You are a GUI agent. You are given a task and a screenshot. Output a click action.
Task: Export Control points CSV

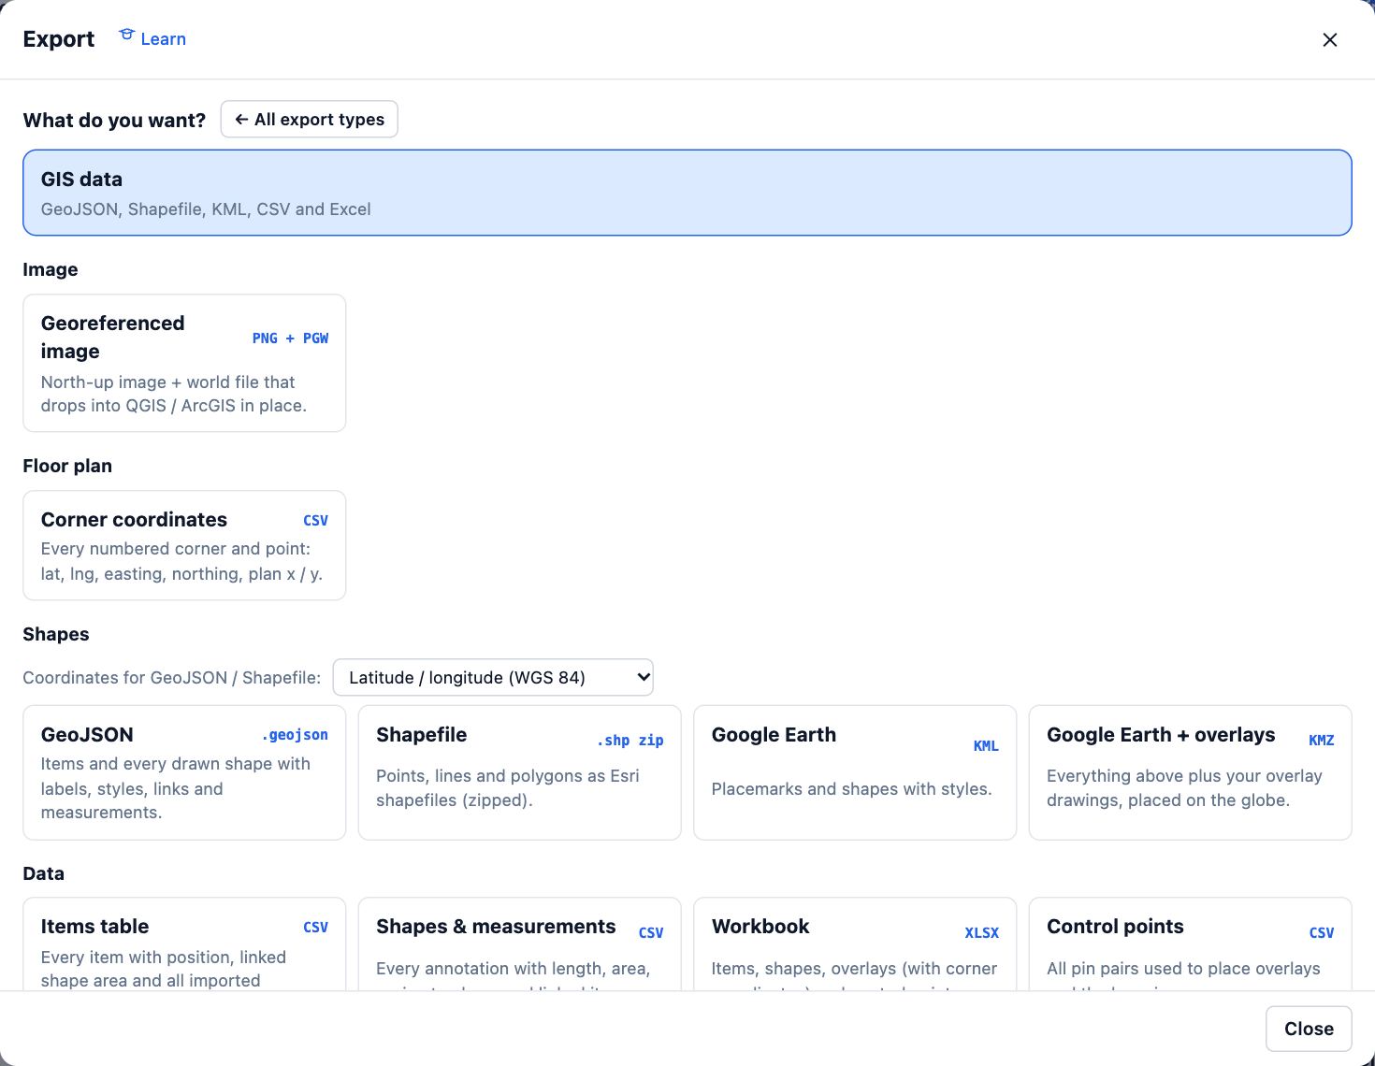(x=1190, y=944)
